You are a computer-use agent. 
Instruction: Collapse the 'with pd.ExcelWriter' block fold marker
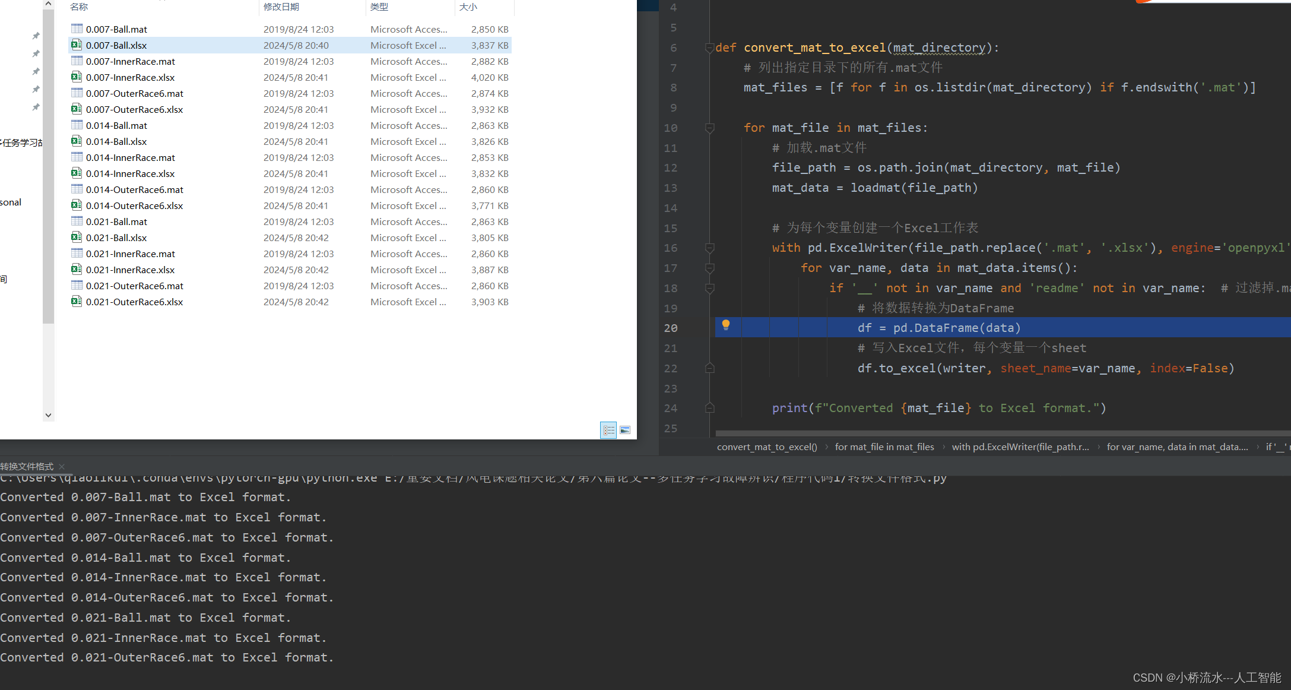point(709,248)
